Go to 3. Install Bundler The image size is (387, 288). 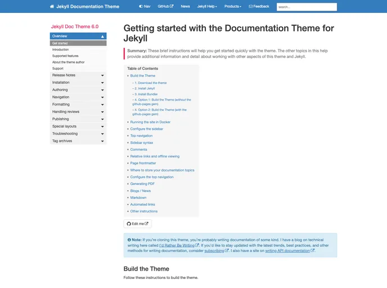146,94
